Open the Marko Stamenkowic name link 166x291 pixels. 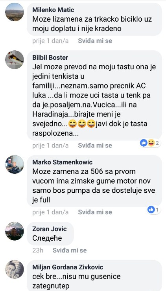[63, 162]
